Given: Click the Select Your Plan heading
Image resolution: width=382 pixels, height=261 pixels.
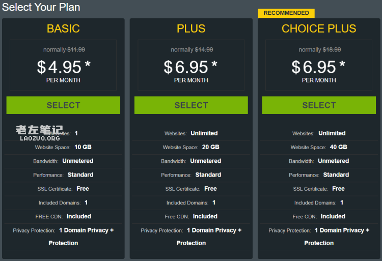Looking at the screenshot, I should point(41,7).
